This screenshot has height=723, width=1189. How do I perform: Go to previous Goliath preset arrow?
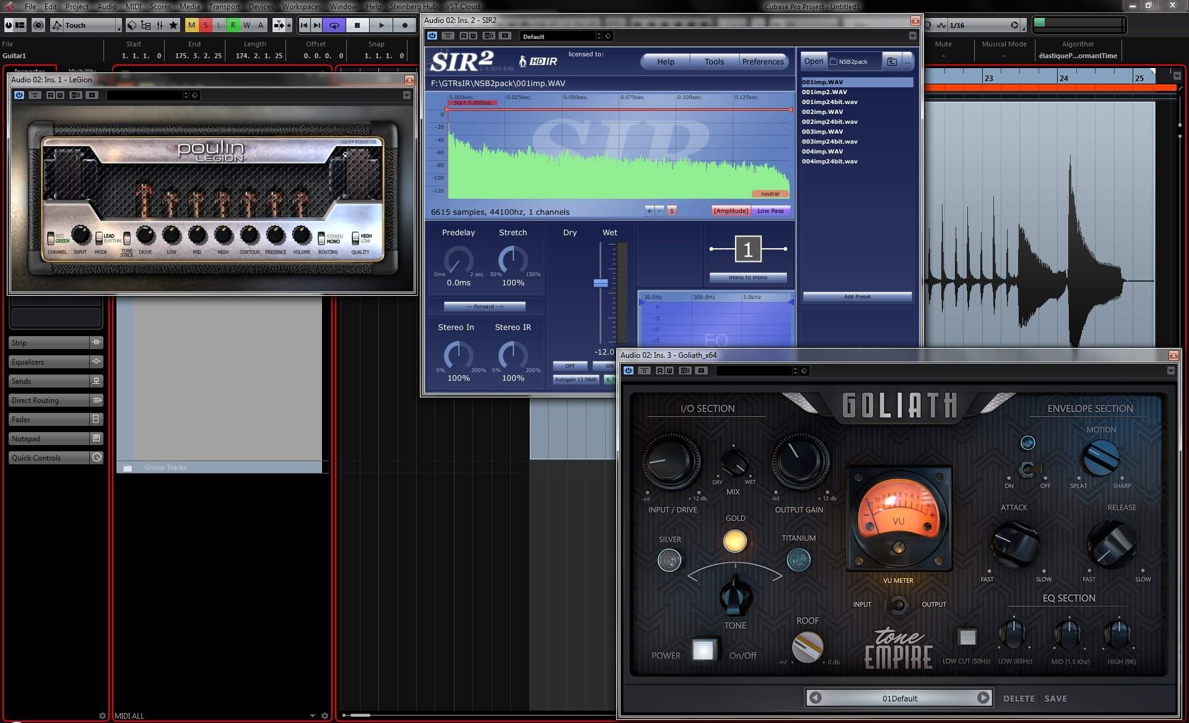click(x=816, y=698)
